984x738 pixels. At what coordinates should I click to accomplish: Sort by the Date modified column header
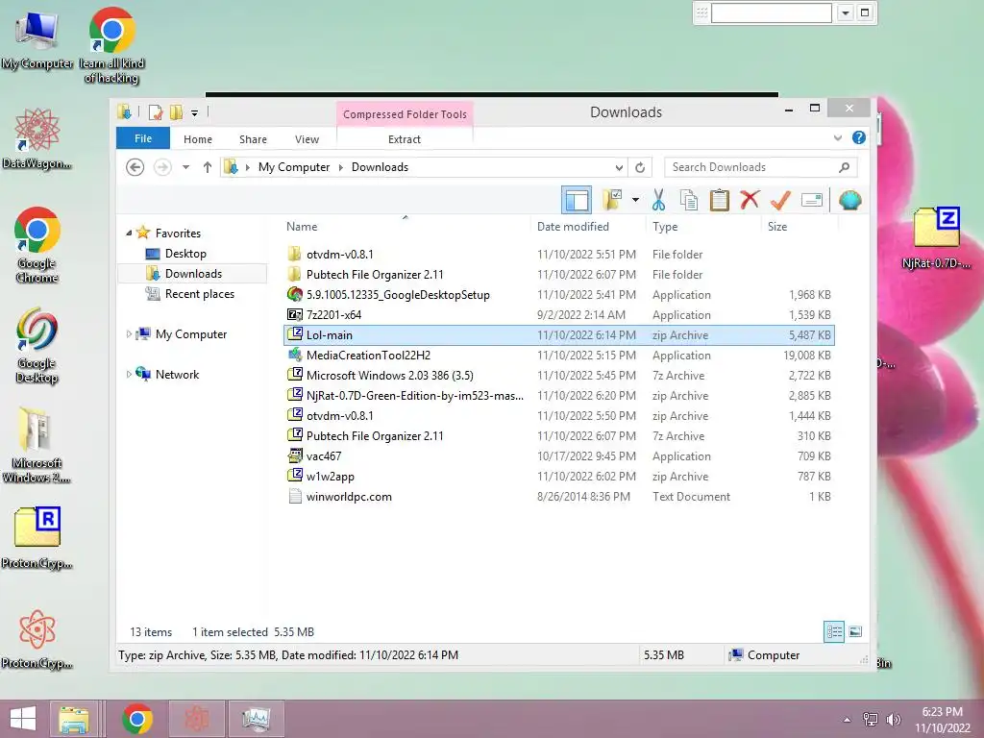click(x=573, y=227)
